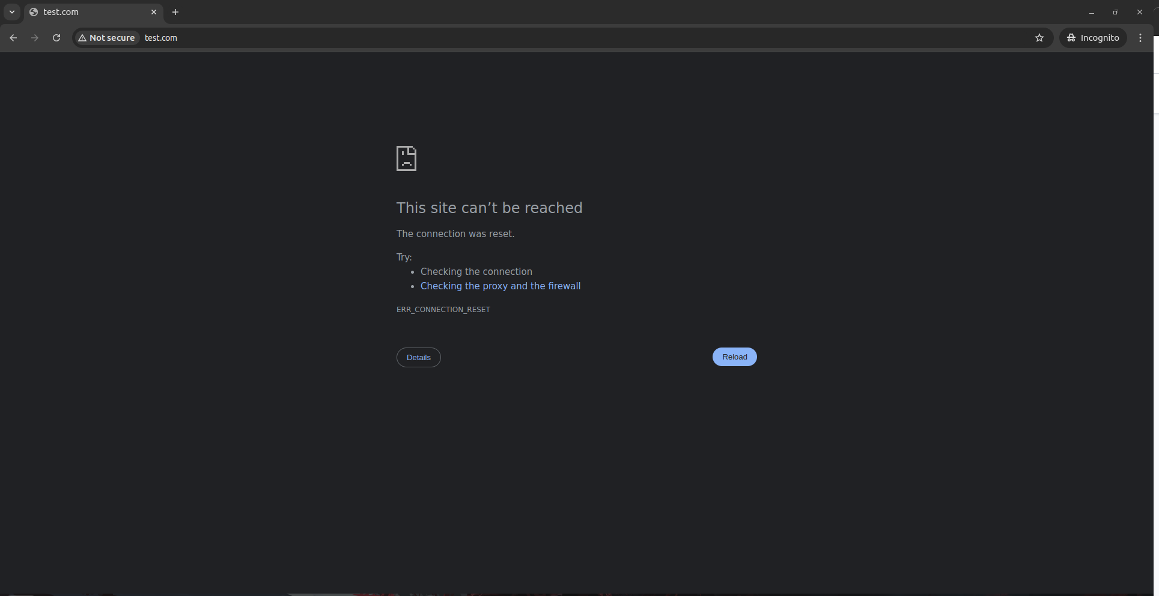Click the forward navigation arrow
This screenshot has height=596, width=1159.
tap(35, 38)
